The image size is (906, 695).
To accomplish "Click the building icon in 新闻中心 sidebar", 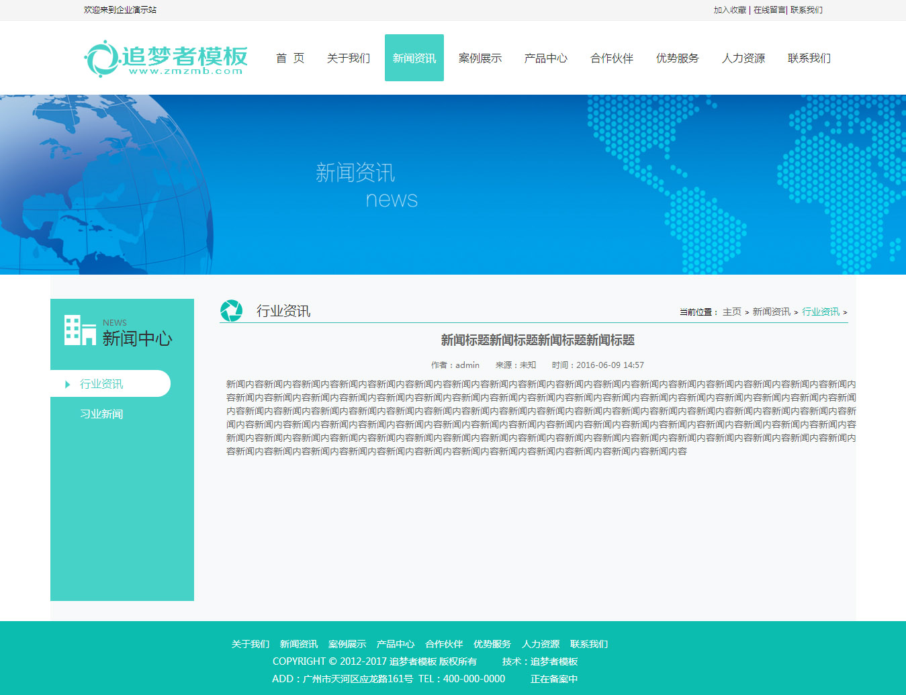I will coord(80,330).
